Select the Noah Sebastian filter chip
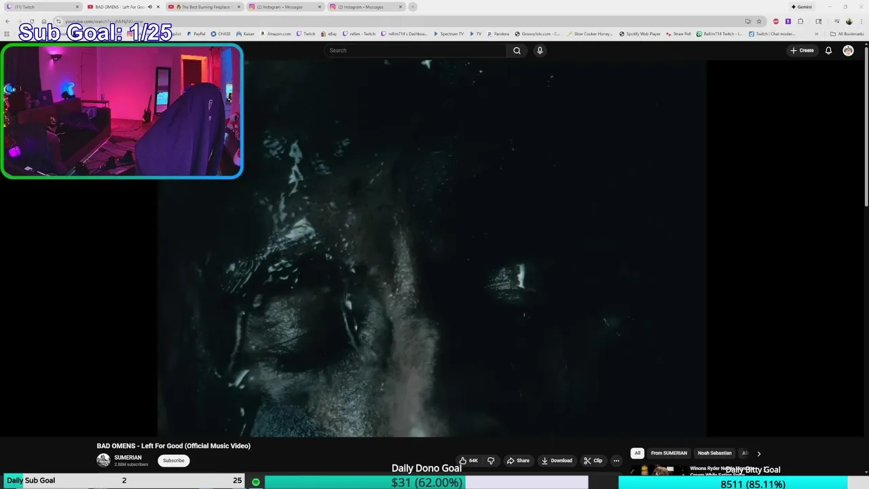This screenshot has height=489, width=869. (714, 453)
